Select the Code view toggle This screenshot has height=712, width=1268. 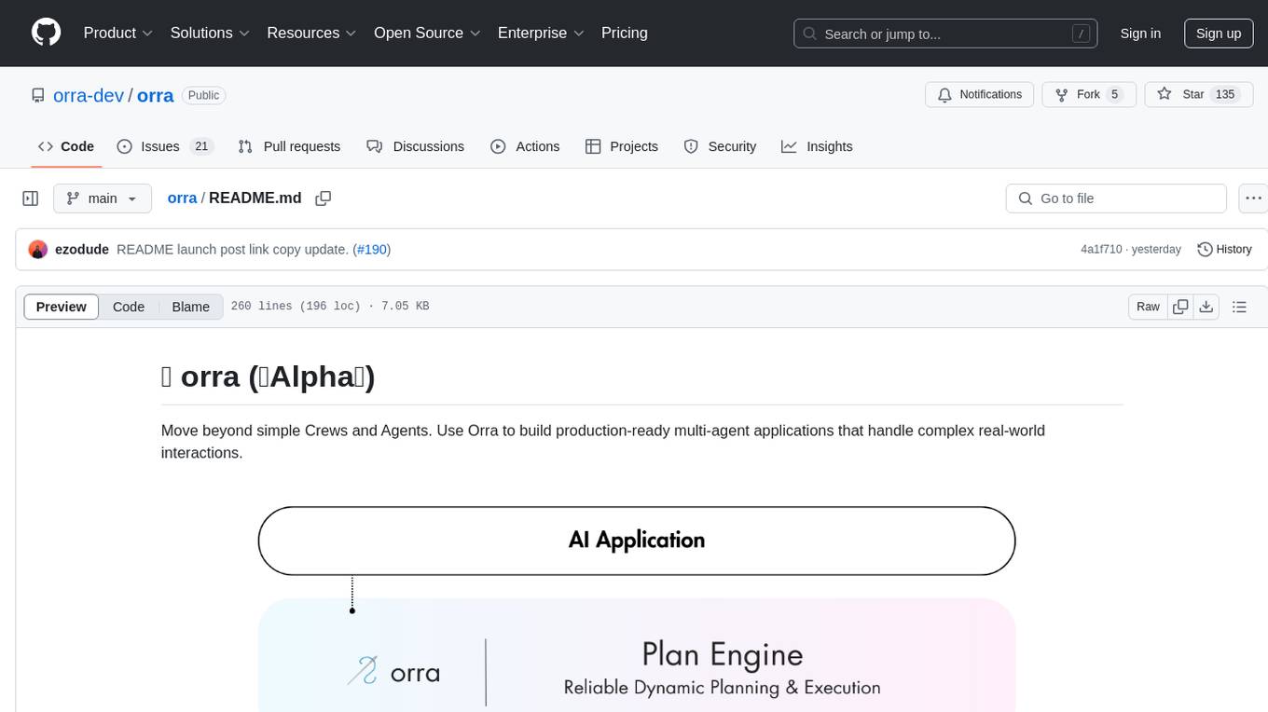pyautogui.click(x=129, y=307)
